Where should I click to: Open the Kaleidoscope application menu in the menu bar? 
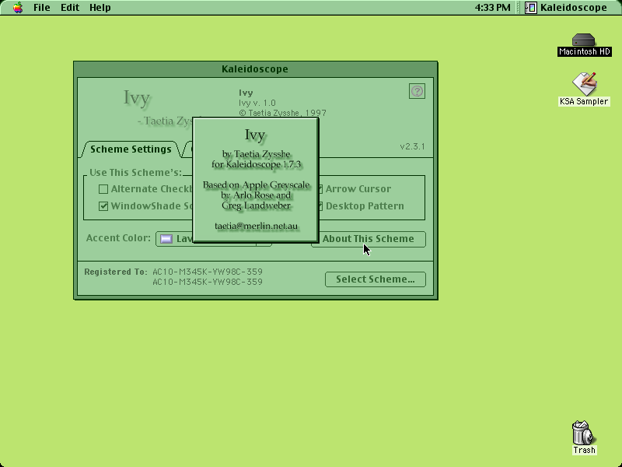[x=566, y=8]
